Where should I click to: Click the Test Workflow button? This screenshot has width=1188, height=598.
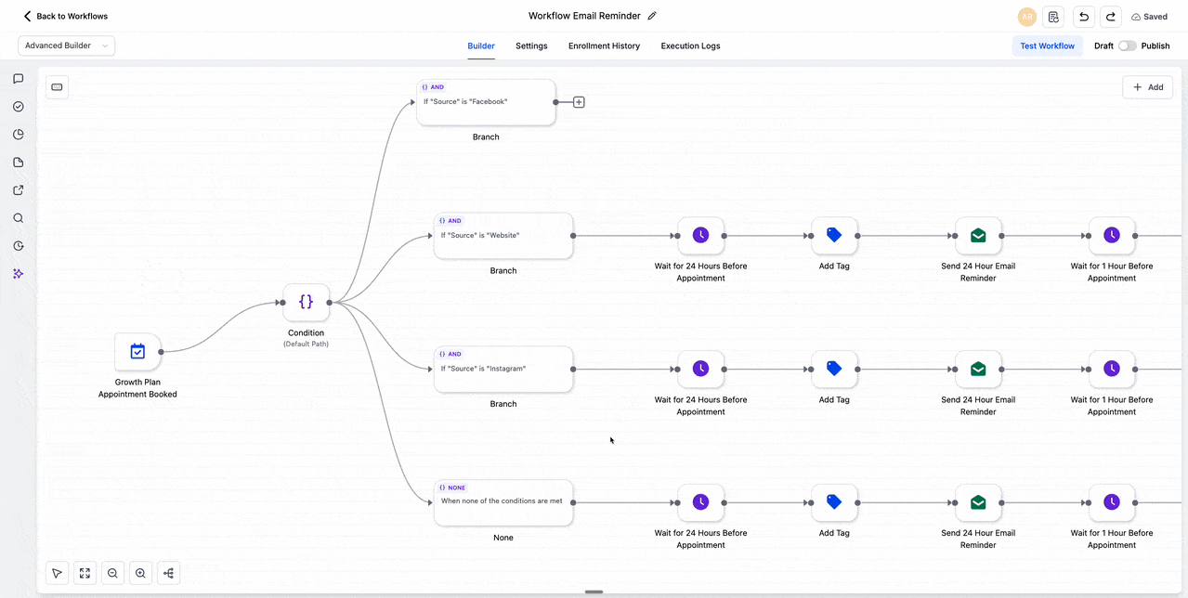1047,45
